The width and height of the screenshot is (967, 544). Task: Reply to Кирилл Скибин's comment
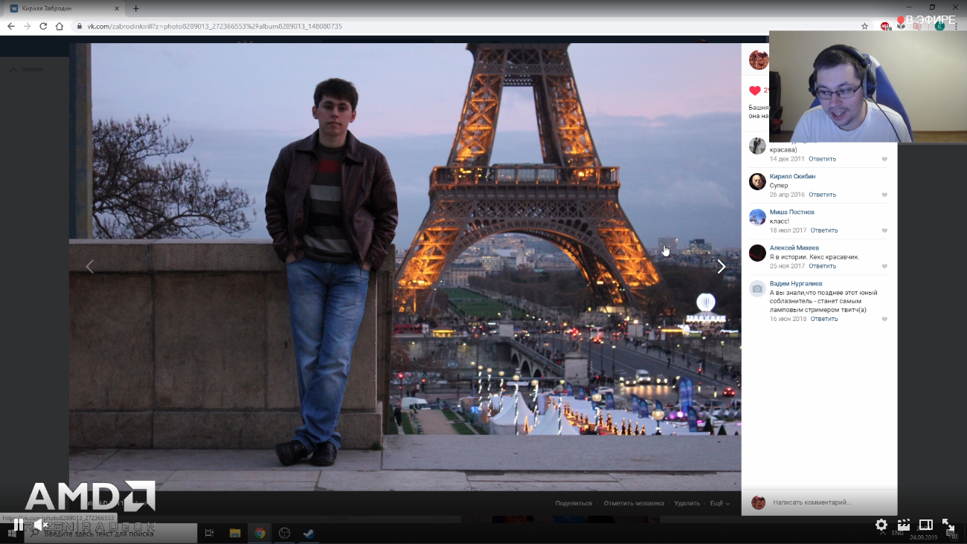pyautogui.click(x=822, y=195)
